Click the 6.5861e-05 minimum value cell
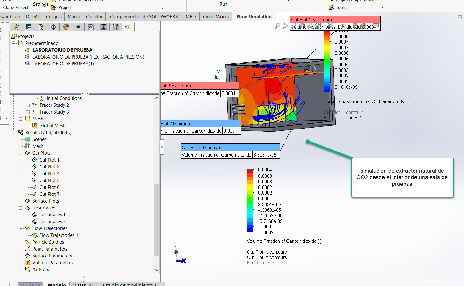 [266, 155]
